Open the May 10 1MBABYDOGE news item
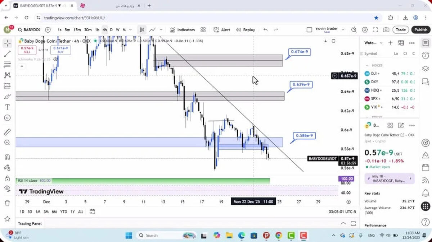432x242 pixels. 390,178
